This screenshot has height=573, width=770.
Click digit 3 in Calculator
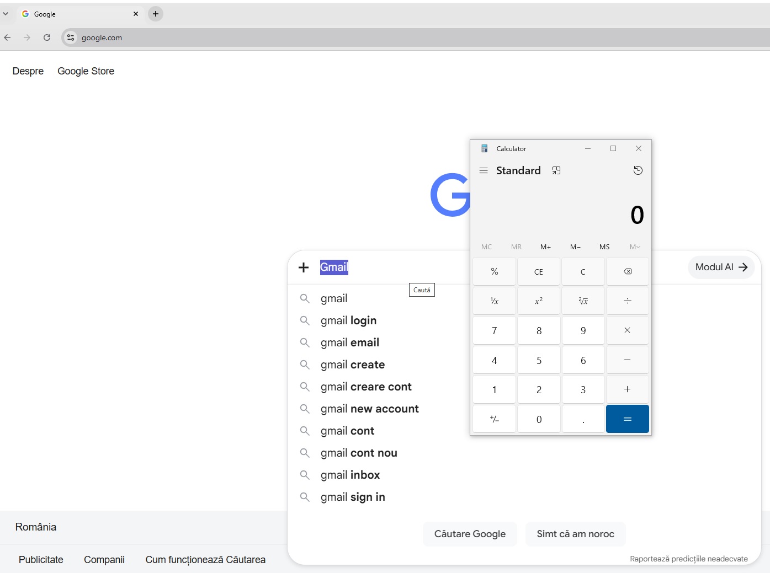pos(583,389)
